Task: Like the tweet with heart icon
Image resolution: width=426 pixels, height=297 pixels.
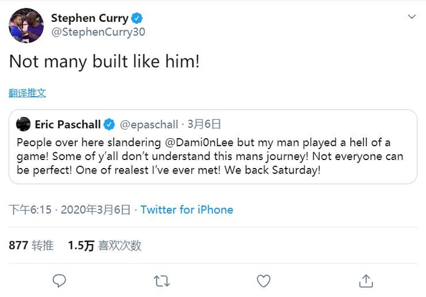Action: [x=263, y=281]
